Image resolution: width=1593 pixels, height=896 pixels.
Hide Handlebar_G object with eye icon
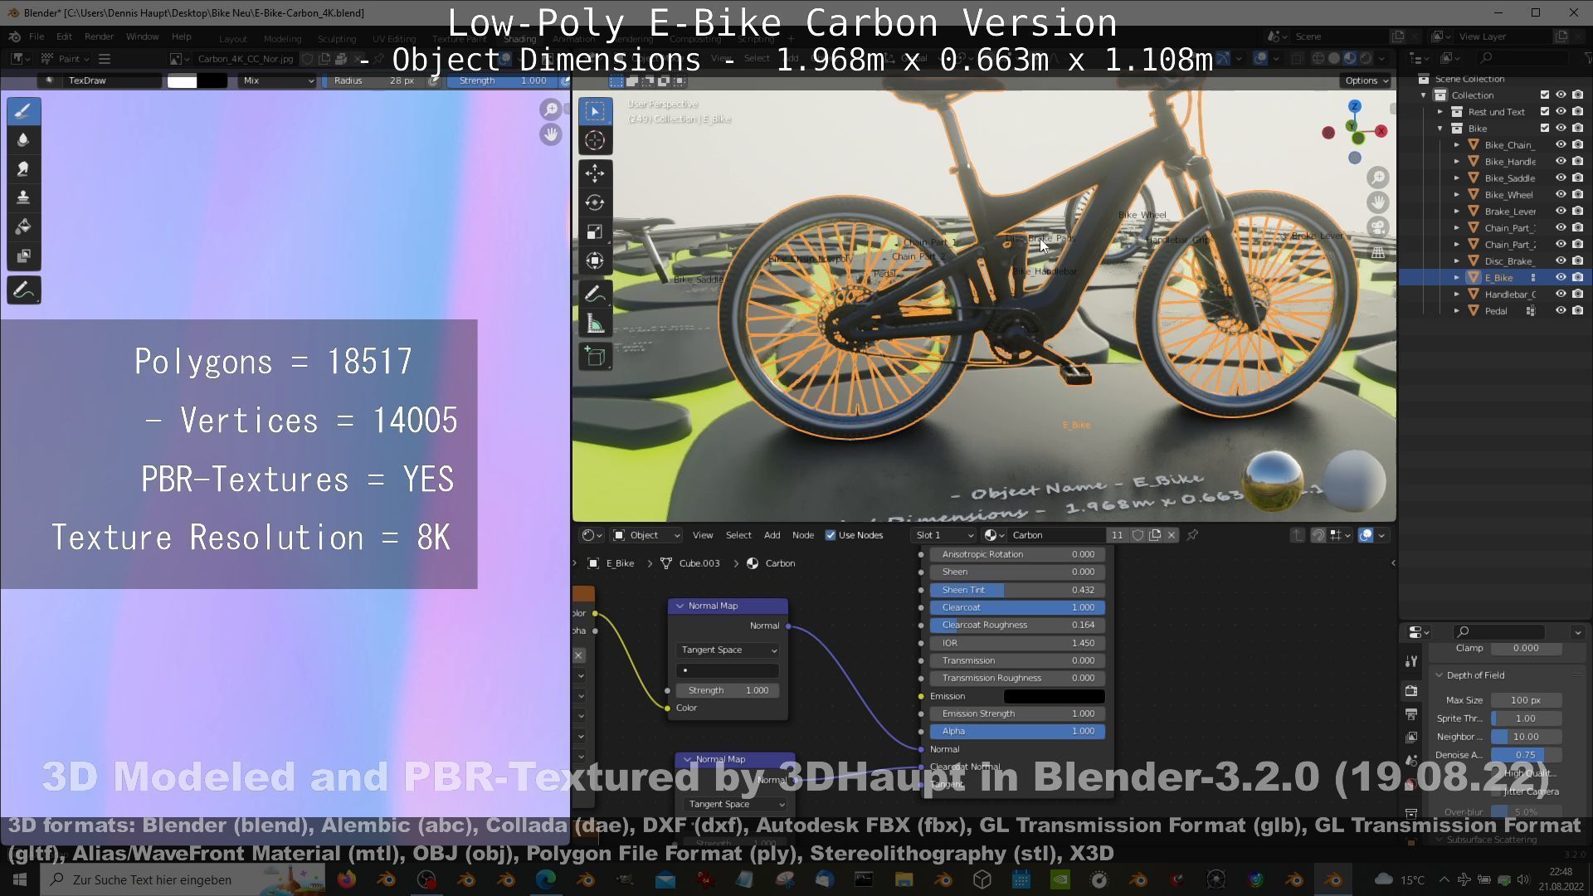[1561, 295]
